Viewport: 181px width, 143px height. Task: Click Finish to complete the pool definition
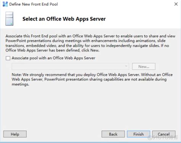[138, 134]
